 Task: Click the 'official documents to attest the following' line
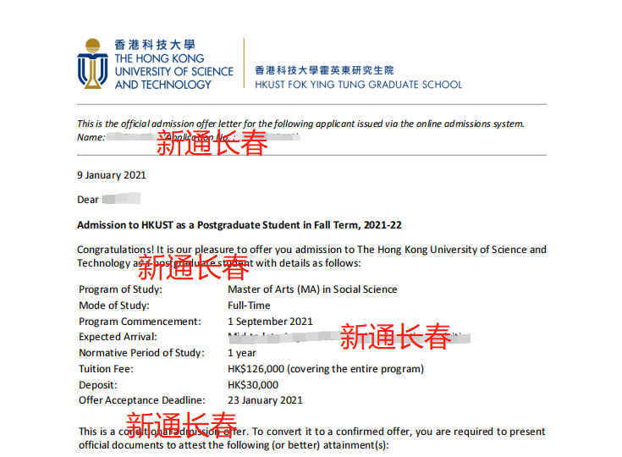234,445
